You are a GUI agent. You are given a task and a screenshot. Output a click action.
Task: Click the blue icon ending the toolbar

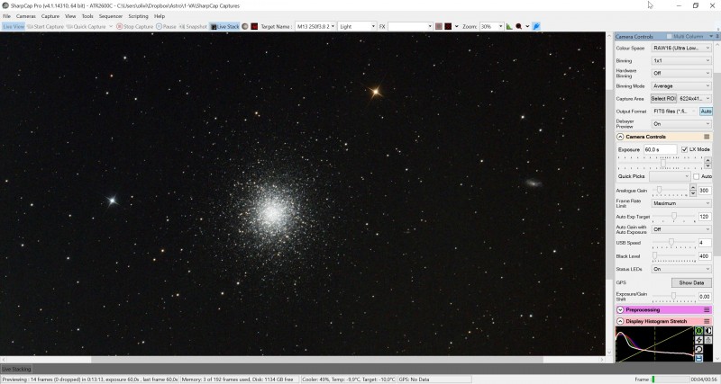click(536, 27)
